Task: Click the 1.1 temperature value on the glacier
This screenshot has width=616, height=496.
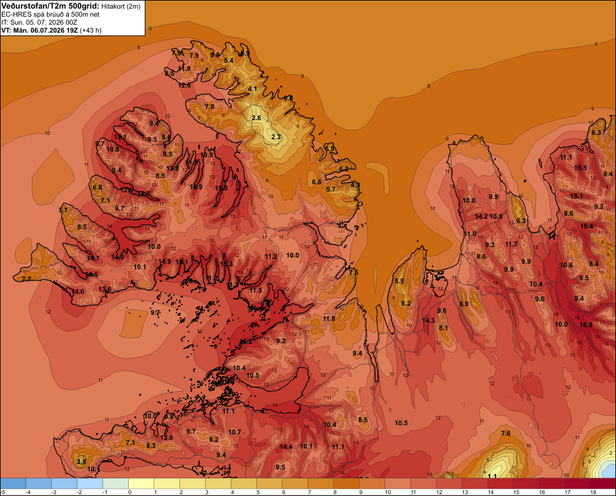Action: [x=492, y=476]
